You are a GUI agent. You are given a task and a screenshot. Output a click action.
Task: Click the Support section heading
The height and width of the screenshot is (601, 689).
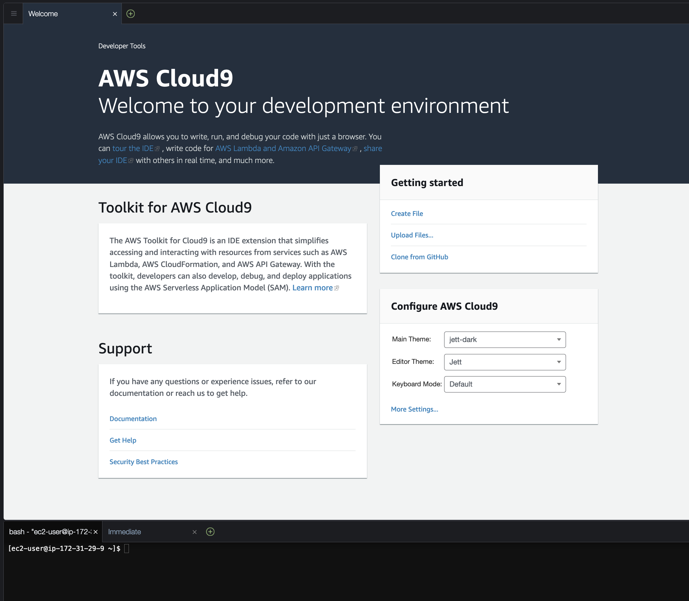point(125,348)
